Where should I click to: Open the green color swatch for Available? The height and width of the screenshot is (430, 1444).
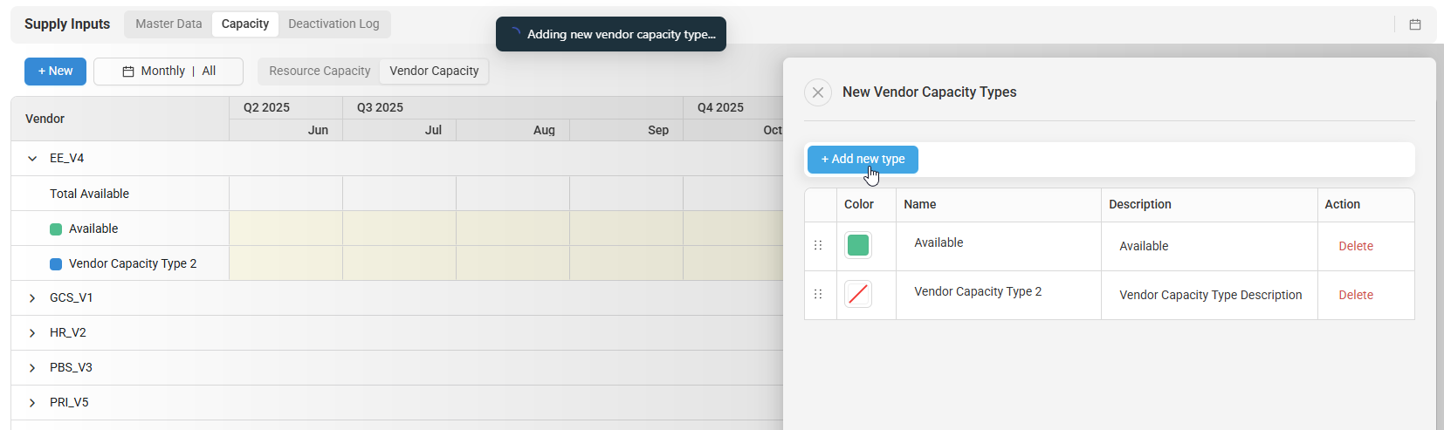click(858, 246)
